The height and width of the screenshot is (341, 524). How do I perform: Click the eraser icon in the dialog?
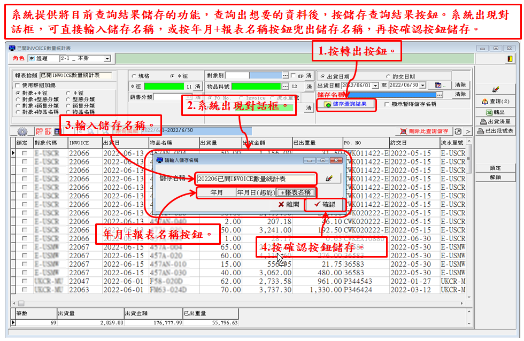pyautogui.click(x=329, y=179)
